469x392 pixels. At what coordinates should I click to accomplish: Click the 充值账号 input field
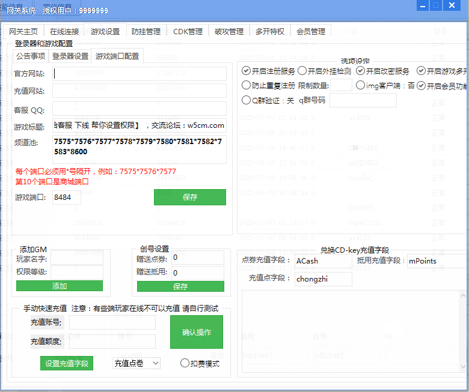(x=112, y=322)
